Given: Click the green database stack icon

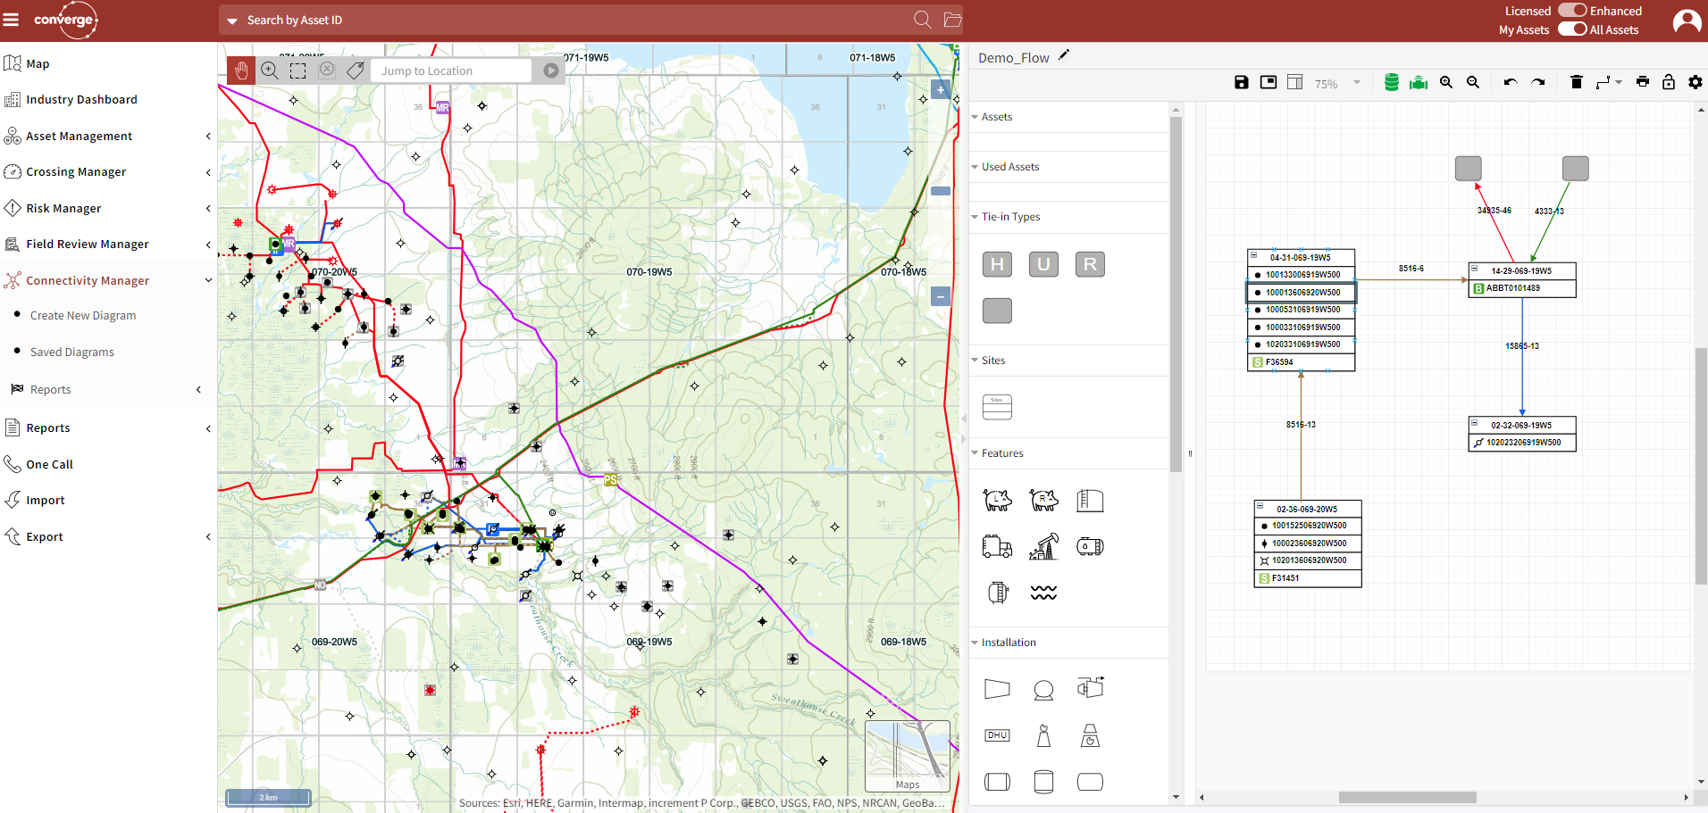Looking at the screenshot, I should pos(1391,82).
